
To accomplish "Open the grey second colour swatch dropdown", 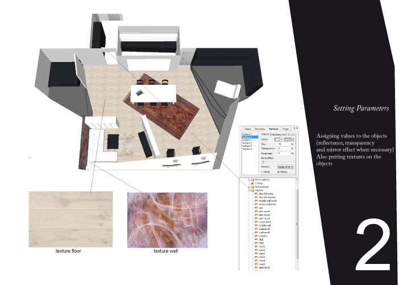I will (289, 139).
